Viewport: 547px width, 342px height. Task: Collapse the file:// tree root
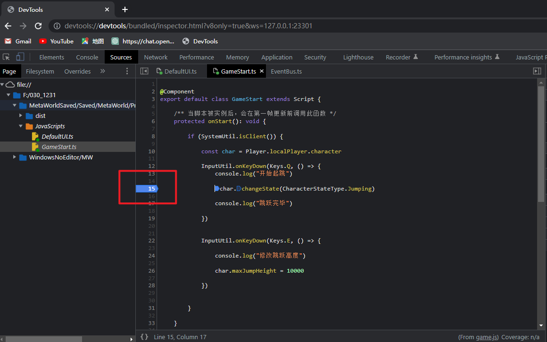2,84
